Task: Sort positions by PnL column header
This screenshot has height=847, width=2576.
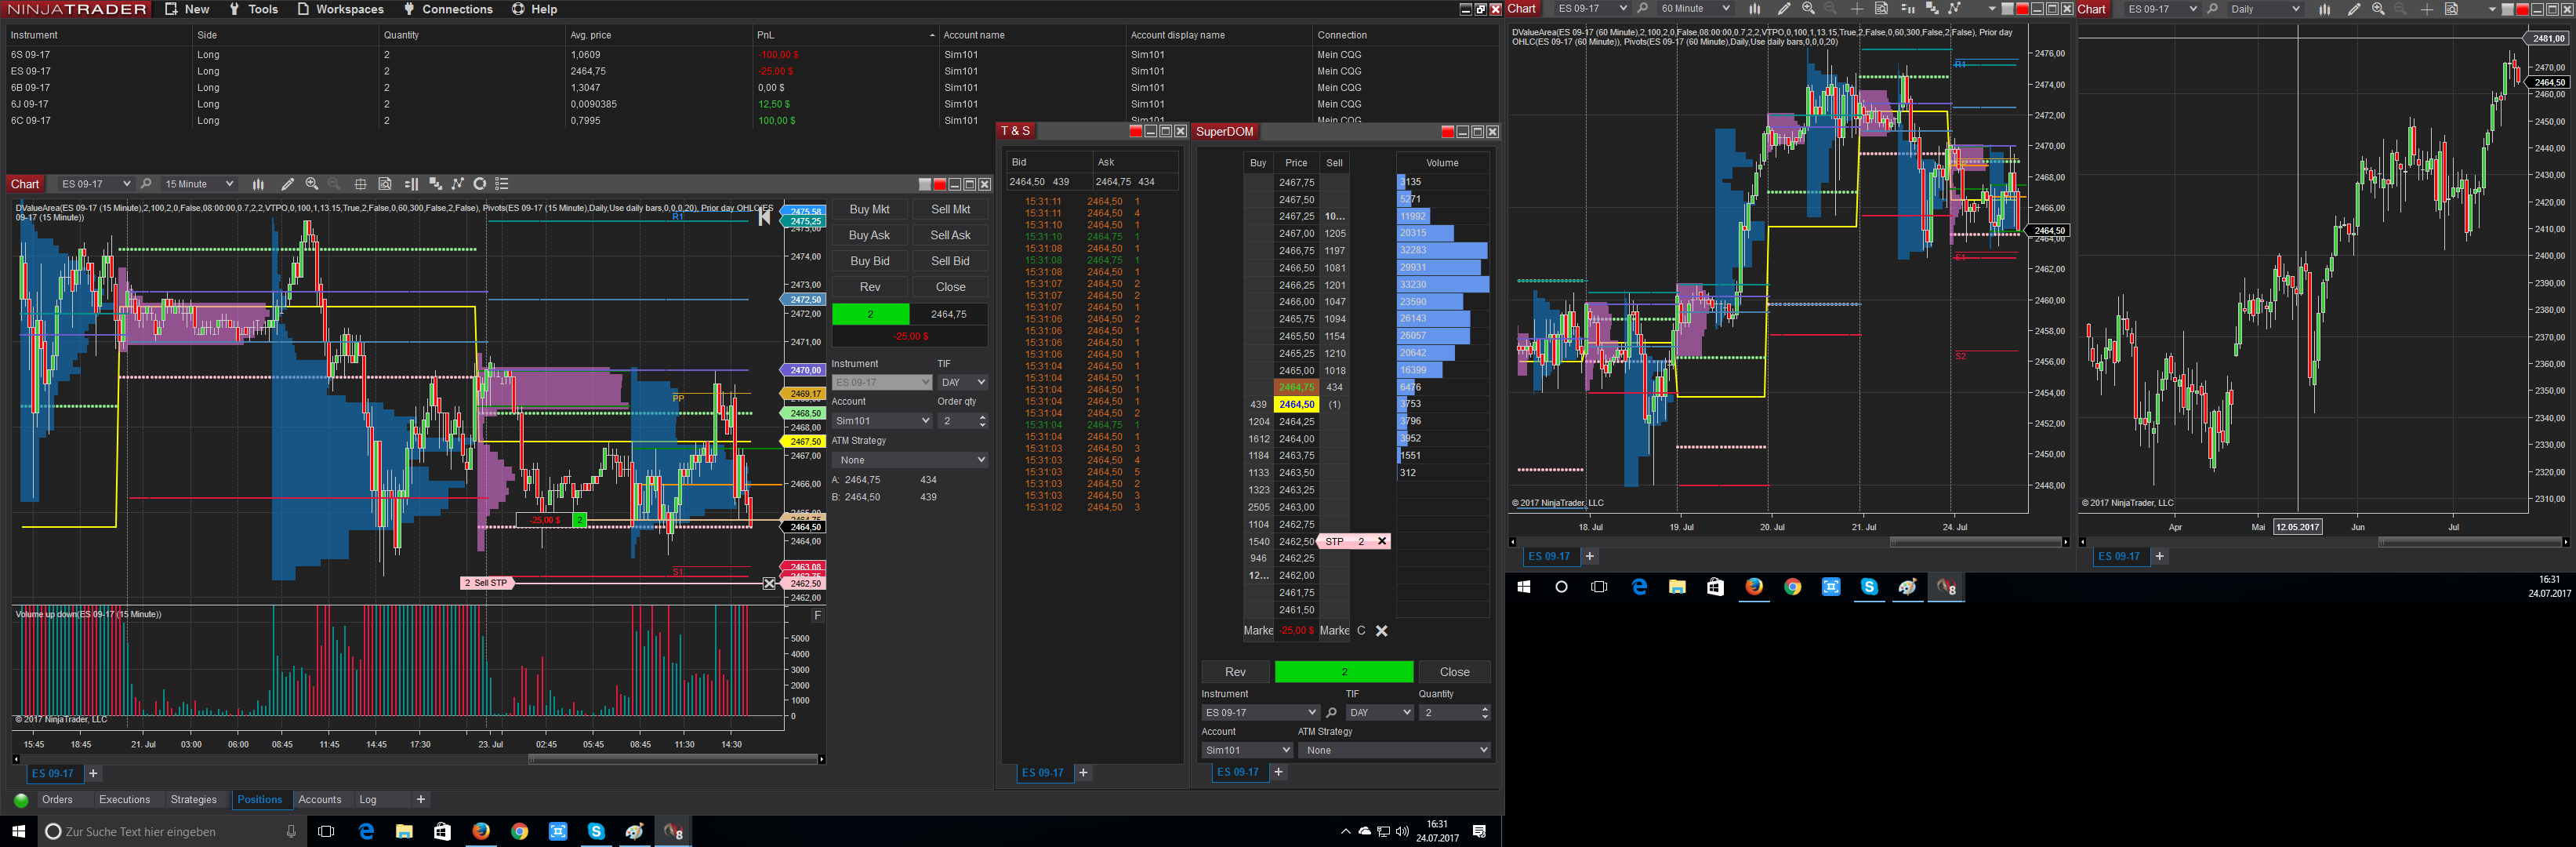Action: (x=845, y=35)
